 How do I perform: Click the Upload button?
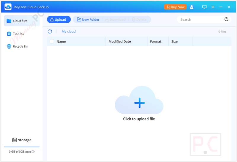point(59,19)
